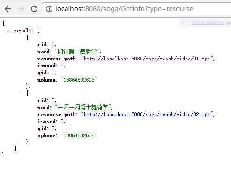The width and height of the screenshot is (231, 178).
Task: Click the second word key
Action: [x=44, y=107]
